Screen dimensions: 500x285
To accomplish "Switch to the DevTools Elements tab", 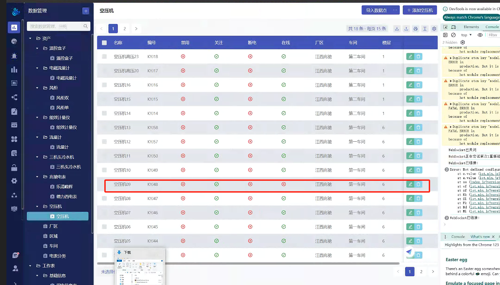I will [x=471, y=27].
